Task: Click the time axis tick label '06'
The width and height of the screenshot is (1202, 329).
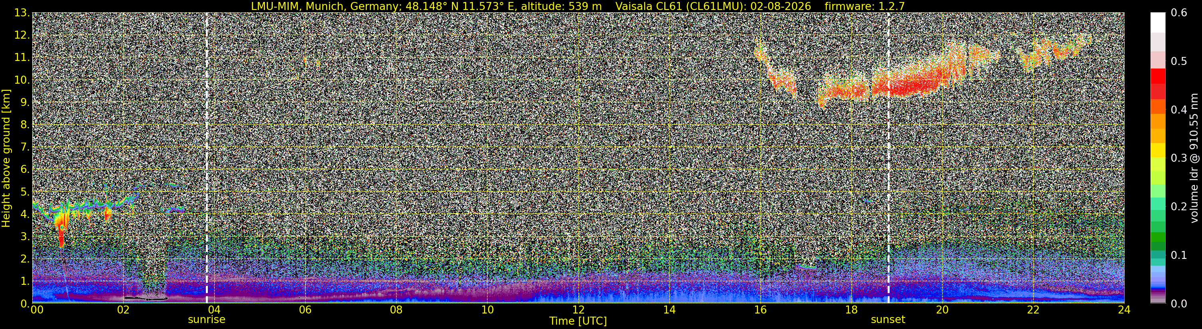Action: point(305,310)
